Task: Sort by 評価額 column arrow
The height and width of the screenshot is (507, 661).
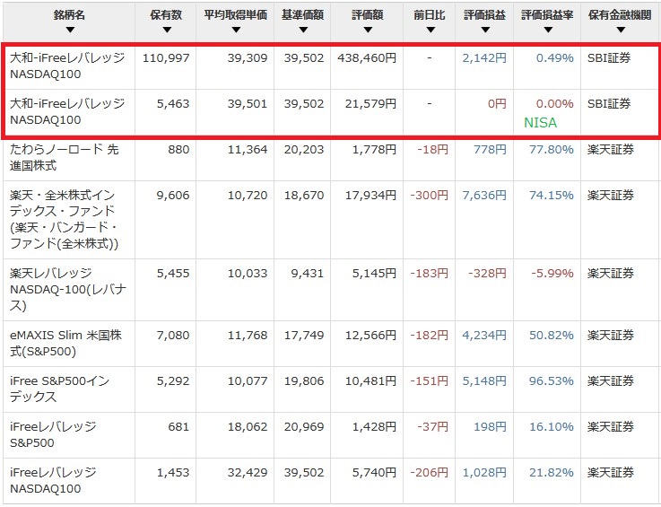Action: 368,30
